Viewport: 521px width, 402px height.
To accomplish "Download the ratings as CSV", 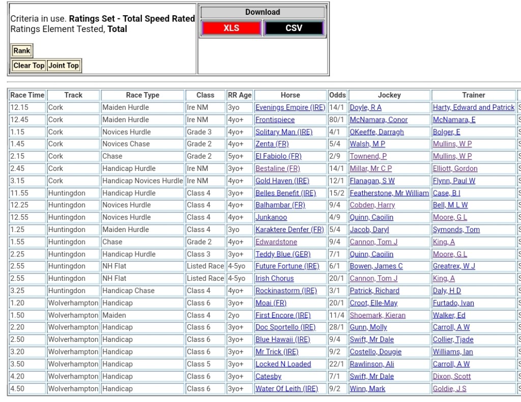I will 294,28.
